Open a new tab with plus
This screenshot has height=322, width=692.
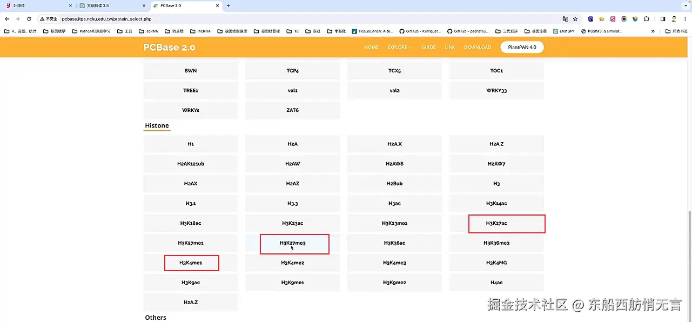tap(229, 5)
